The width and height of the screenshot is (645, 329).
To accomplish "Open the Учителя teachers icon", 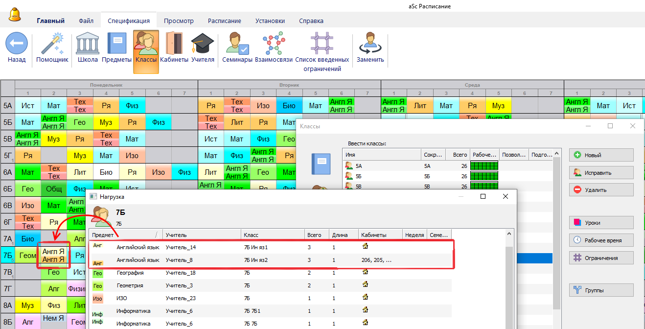I will click(x=203, y=44).
